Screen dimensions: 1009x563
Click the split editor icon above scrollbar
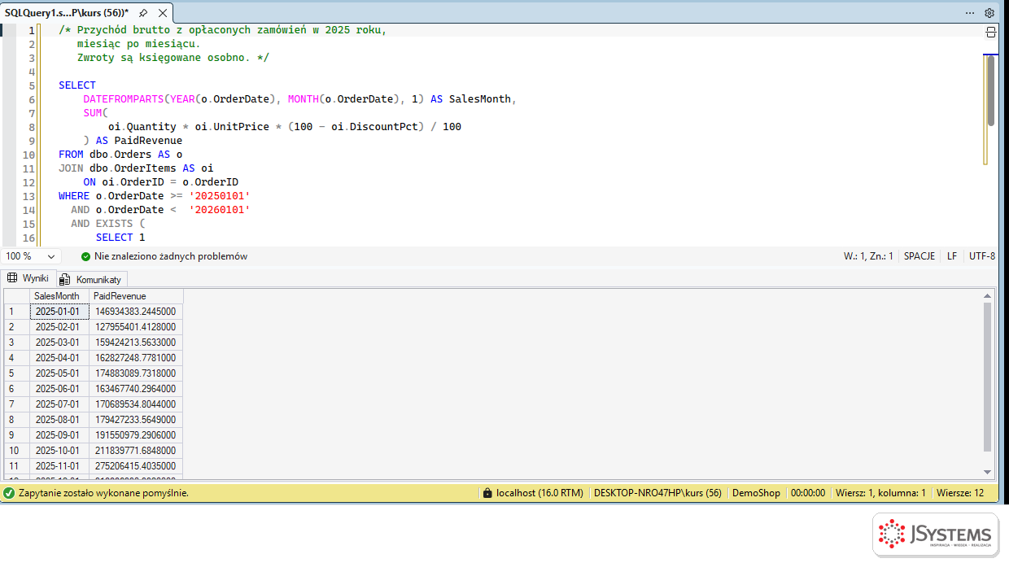[990, 33]
